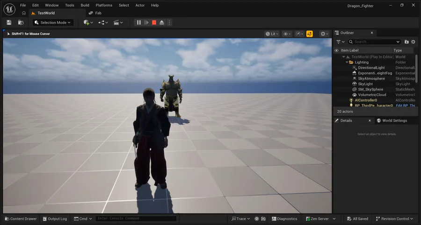This screenshot has height=225, width=421.
Task: Expand the Outliner search history chevron
Action: click(x=398, y=42)
